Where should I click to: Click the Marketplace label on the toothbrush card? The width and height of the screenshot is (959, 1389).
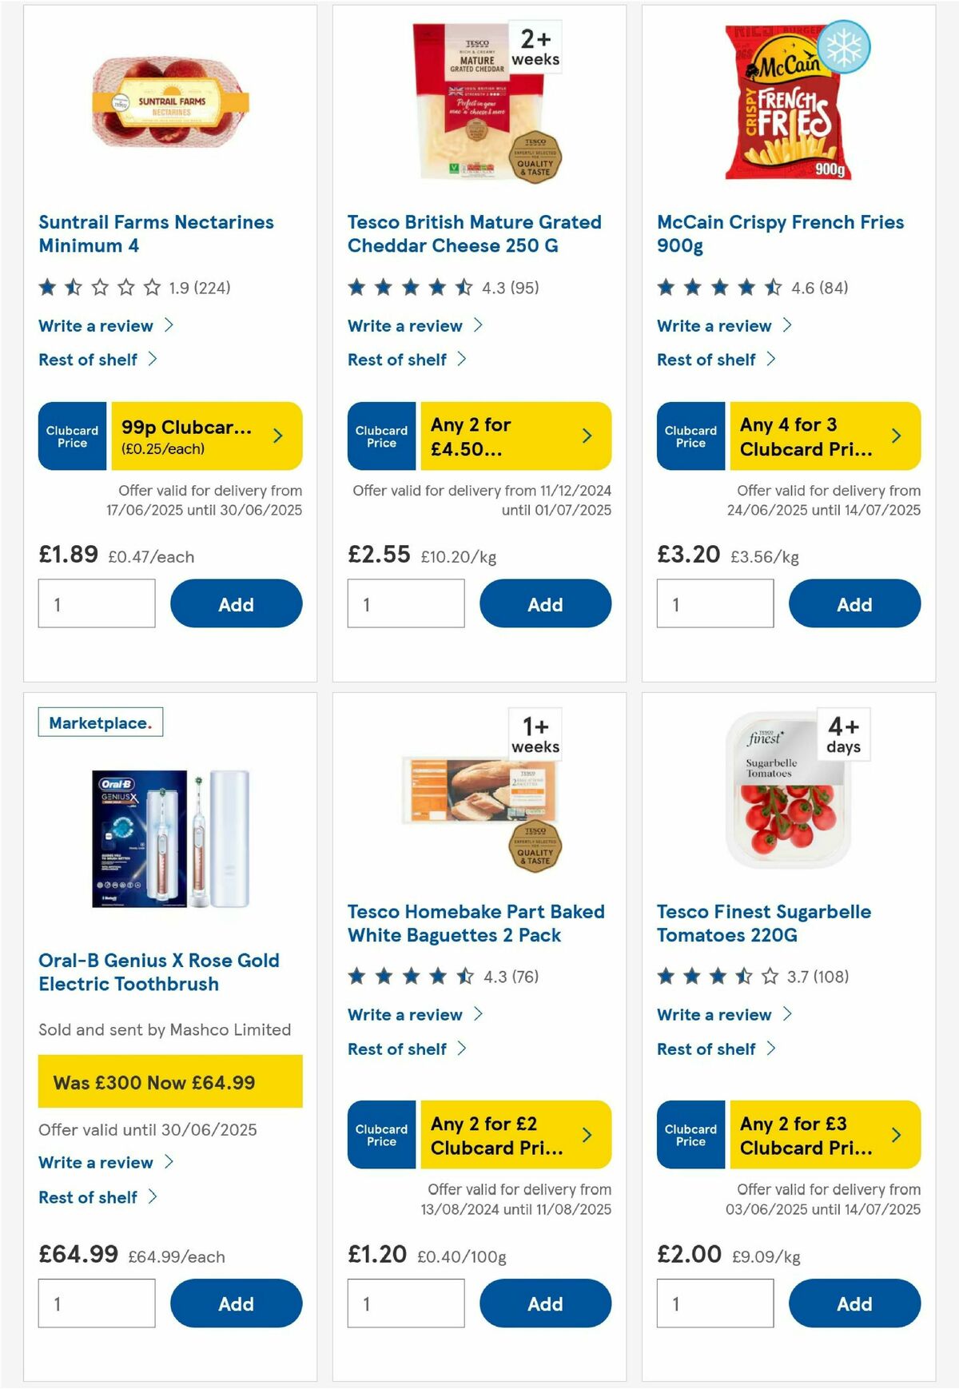point(101,722)
